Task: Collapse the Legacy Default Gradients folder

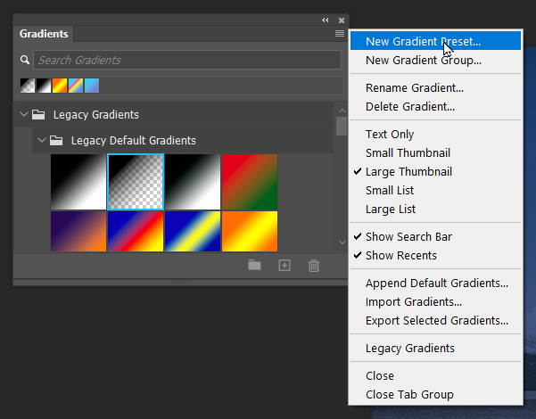Action: coord(41,140)
